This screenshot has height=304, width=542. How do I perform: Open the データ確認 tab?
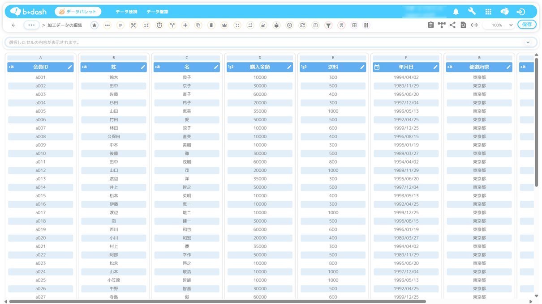(x=157, y=12)
